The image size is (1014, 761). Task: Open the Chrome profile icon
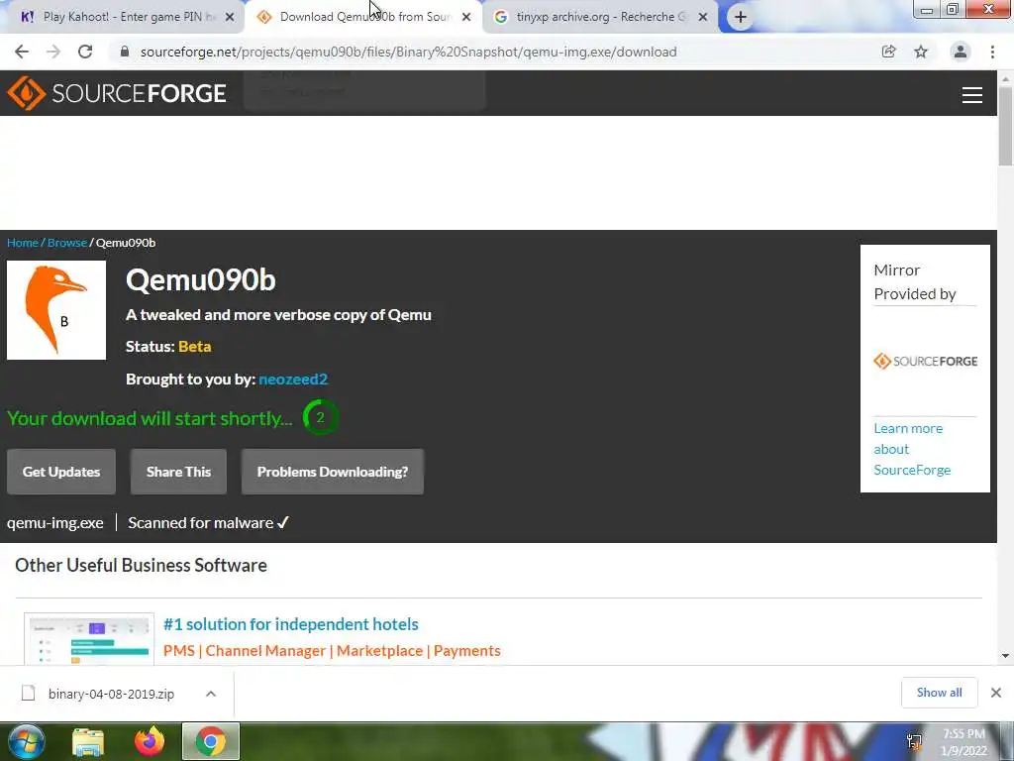(x=961, y=52)
